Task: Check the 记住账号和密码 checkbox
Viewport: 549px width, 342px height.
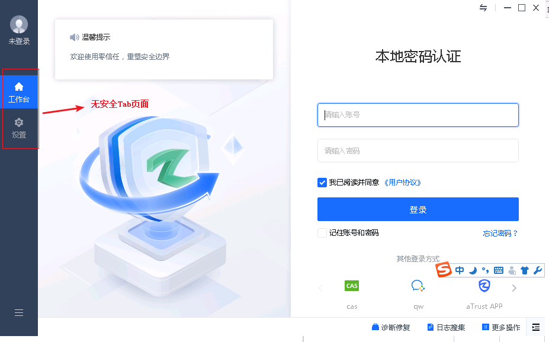Action: 322,233
